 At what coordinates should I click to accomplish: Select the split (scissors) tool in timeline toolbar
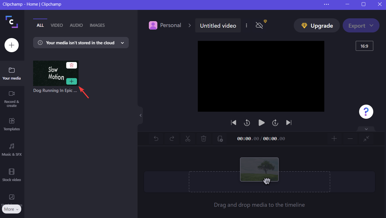pyautogui.click(x=188, y=138)
